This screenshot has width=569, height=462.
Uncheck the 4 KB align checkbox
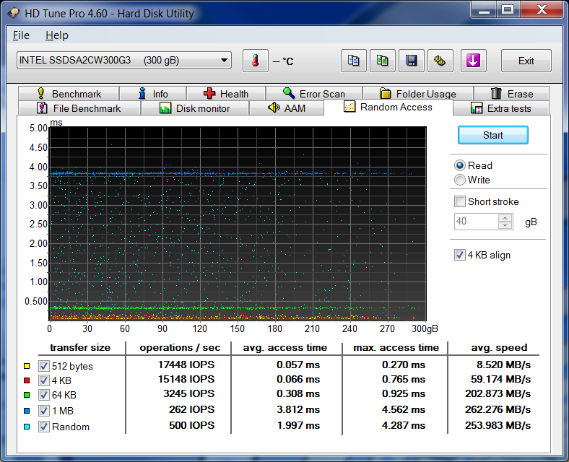click(x=460, y=255)
